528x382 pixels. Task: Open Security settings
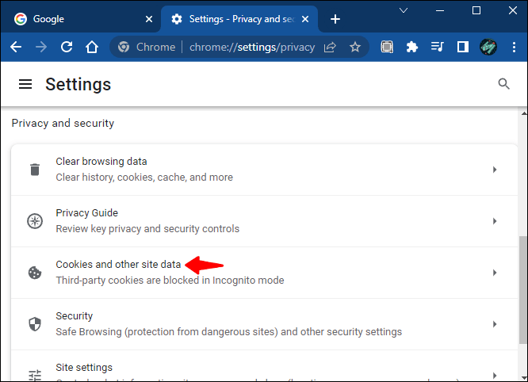tap(264, 324)
